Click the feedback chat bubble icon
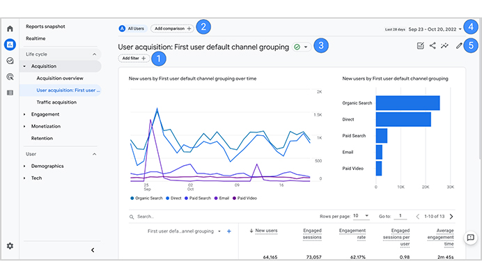The height and width of the screenshot is (278, 482). (470, 238)
